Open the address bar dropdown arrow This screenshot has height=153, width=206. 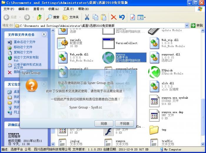[x=187, y=26]
